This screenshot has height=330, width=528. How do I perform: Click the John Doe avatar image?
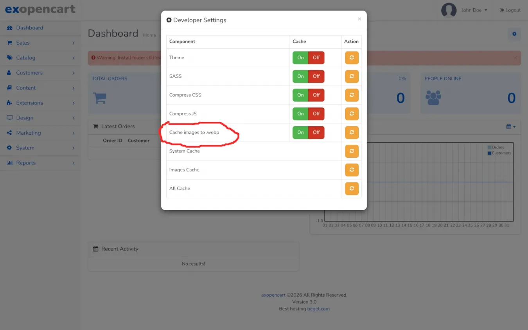tap(449, 10)
